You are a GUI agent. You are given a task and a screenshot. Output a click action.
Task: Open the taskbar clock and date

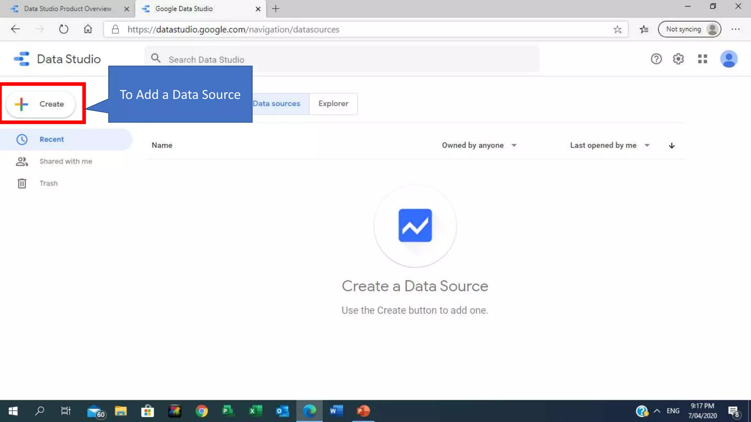click(702, 411)
